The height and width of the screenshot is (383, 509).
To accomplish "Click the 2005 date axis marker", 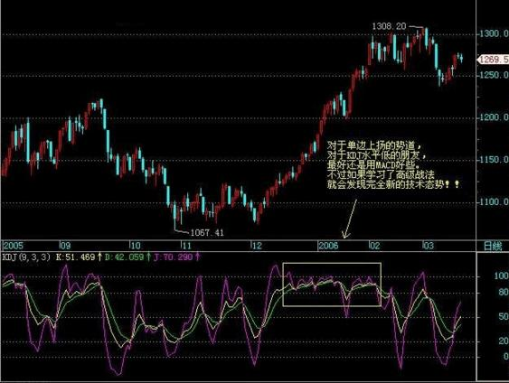I will pos(13,246).
